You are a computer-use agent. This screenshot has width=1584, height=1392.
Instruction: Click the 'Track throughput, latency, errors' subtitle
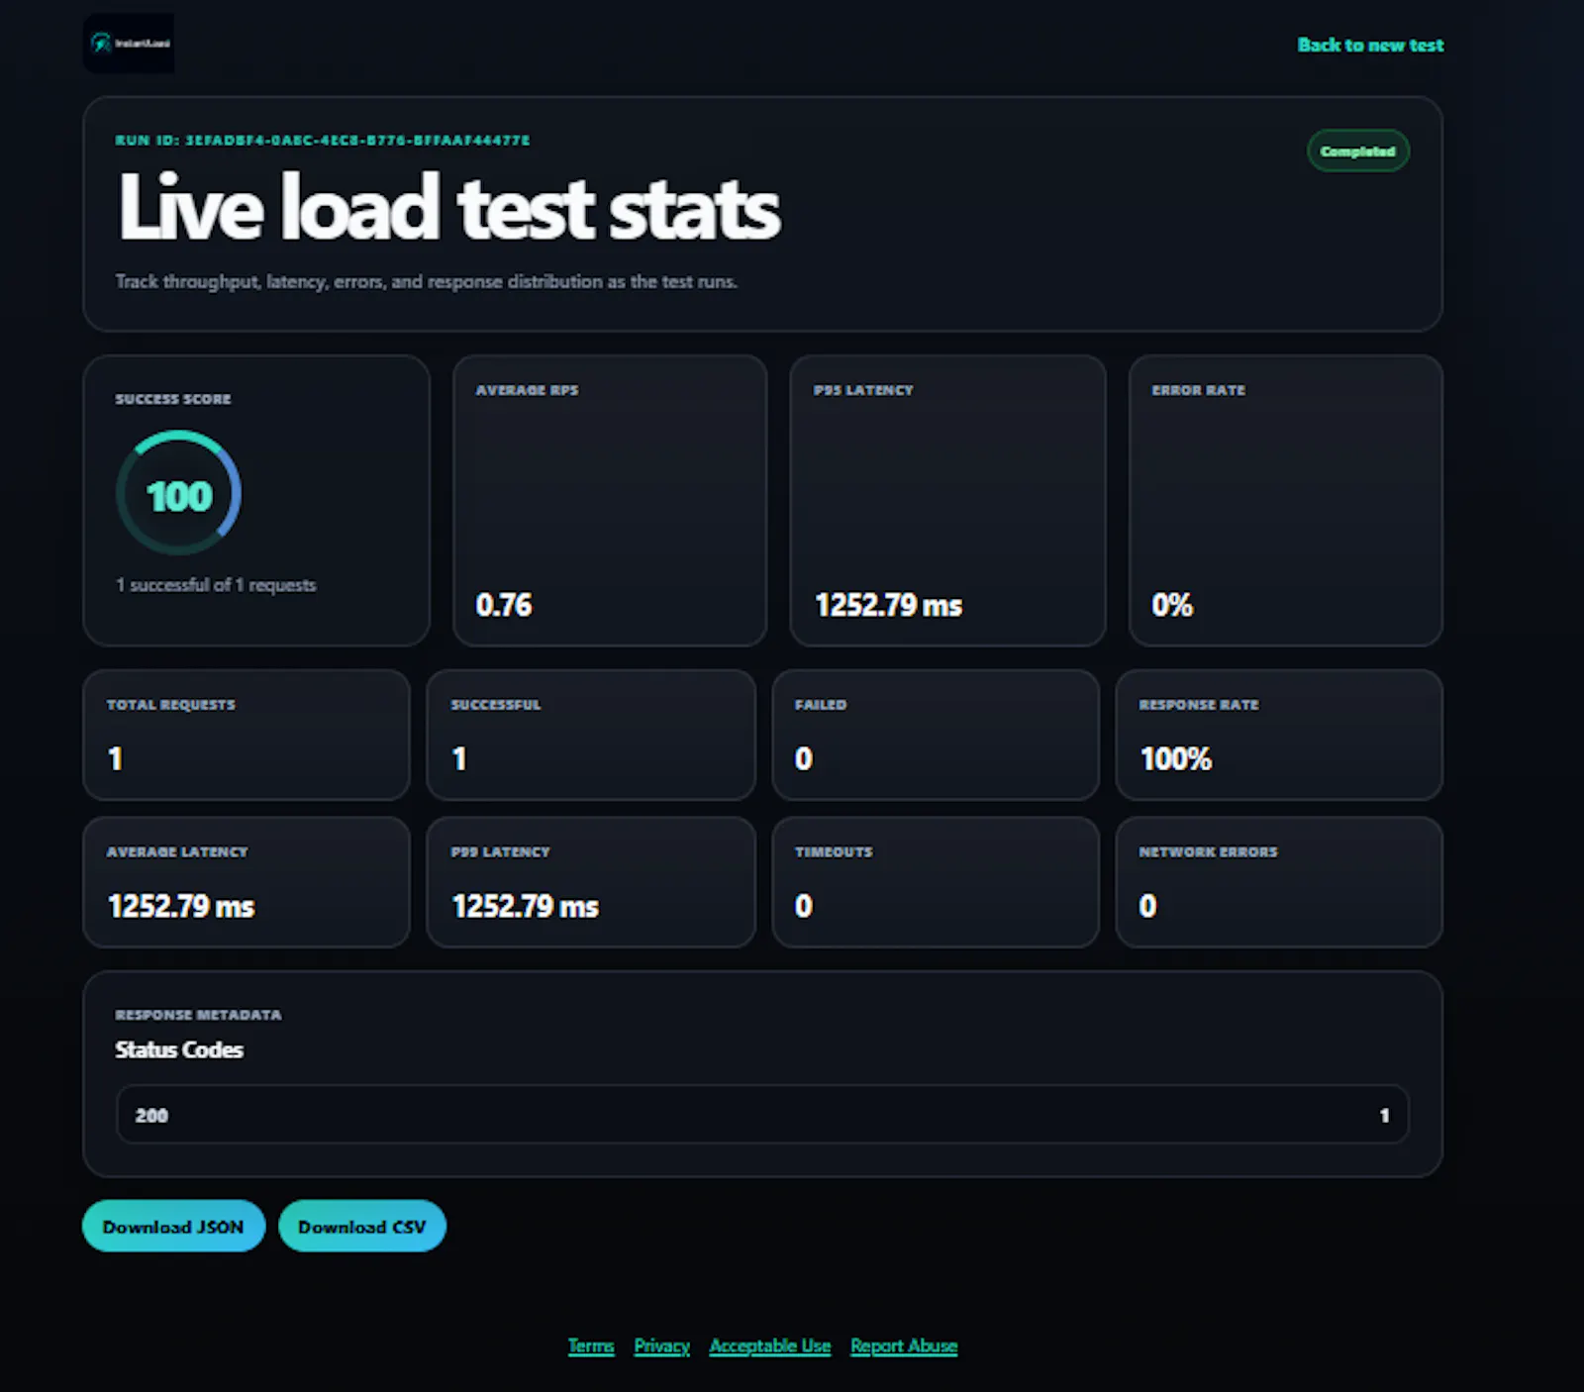[426, 282]
